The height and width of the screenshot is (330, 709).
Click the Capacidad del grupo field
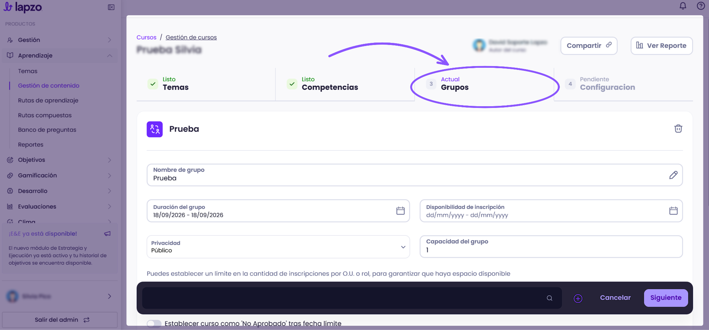551,247
